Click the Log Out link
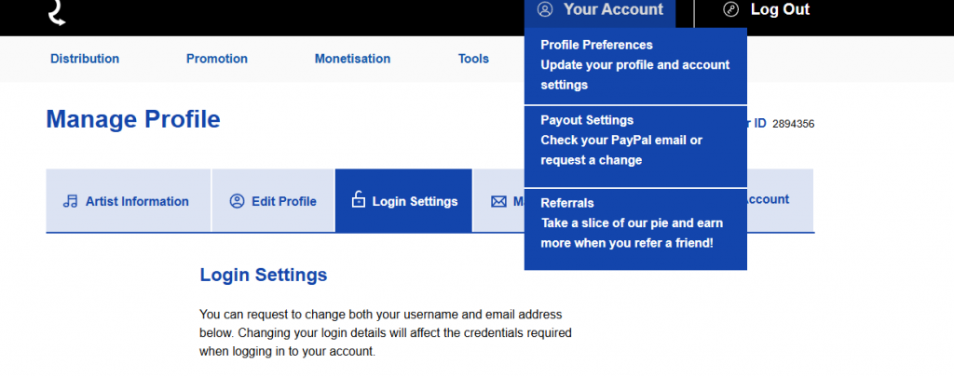954x377 pixels. tap(780, 9)
